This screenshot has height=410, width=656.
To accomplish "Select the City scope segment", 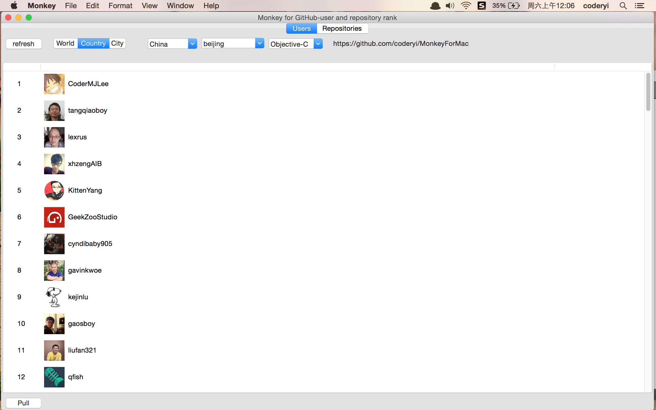I will [117, 43].
